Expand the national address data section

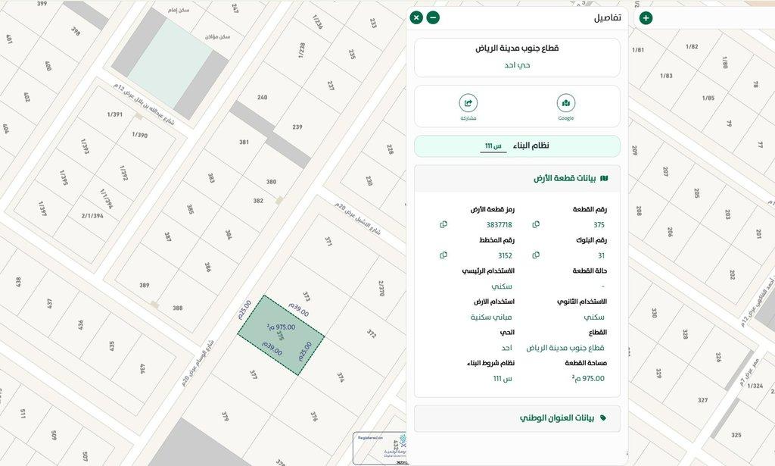(x=517, y=418)
